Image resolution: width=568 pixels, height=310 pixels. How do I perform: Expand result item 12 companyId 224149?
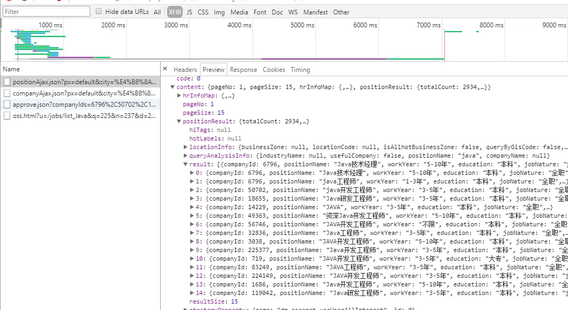click(x=192, y=276)
